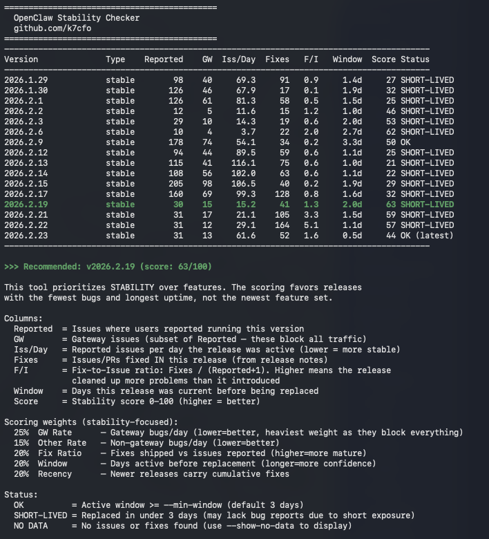Click version 2026.2.17 in the table
The image size is (489, 539).
26,194
